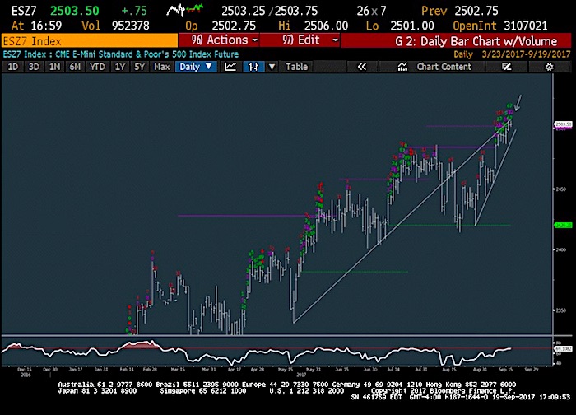Click the 26x7 bid/ask size

(x=371, y=11)
